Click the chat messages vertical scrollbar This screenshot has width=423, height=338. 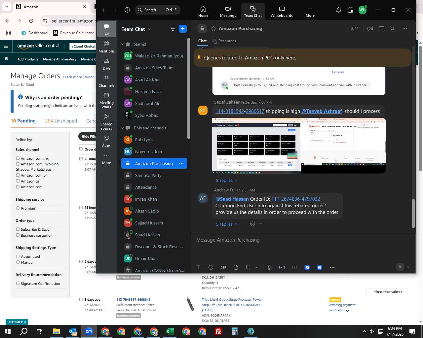[x=413, y=214]
